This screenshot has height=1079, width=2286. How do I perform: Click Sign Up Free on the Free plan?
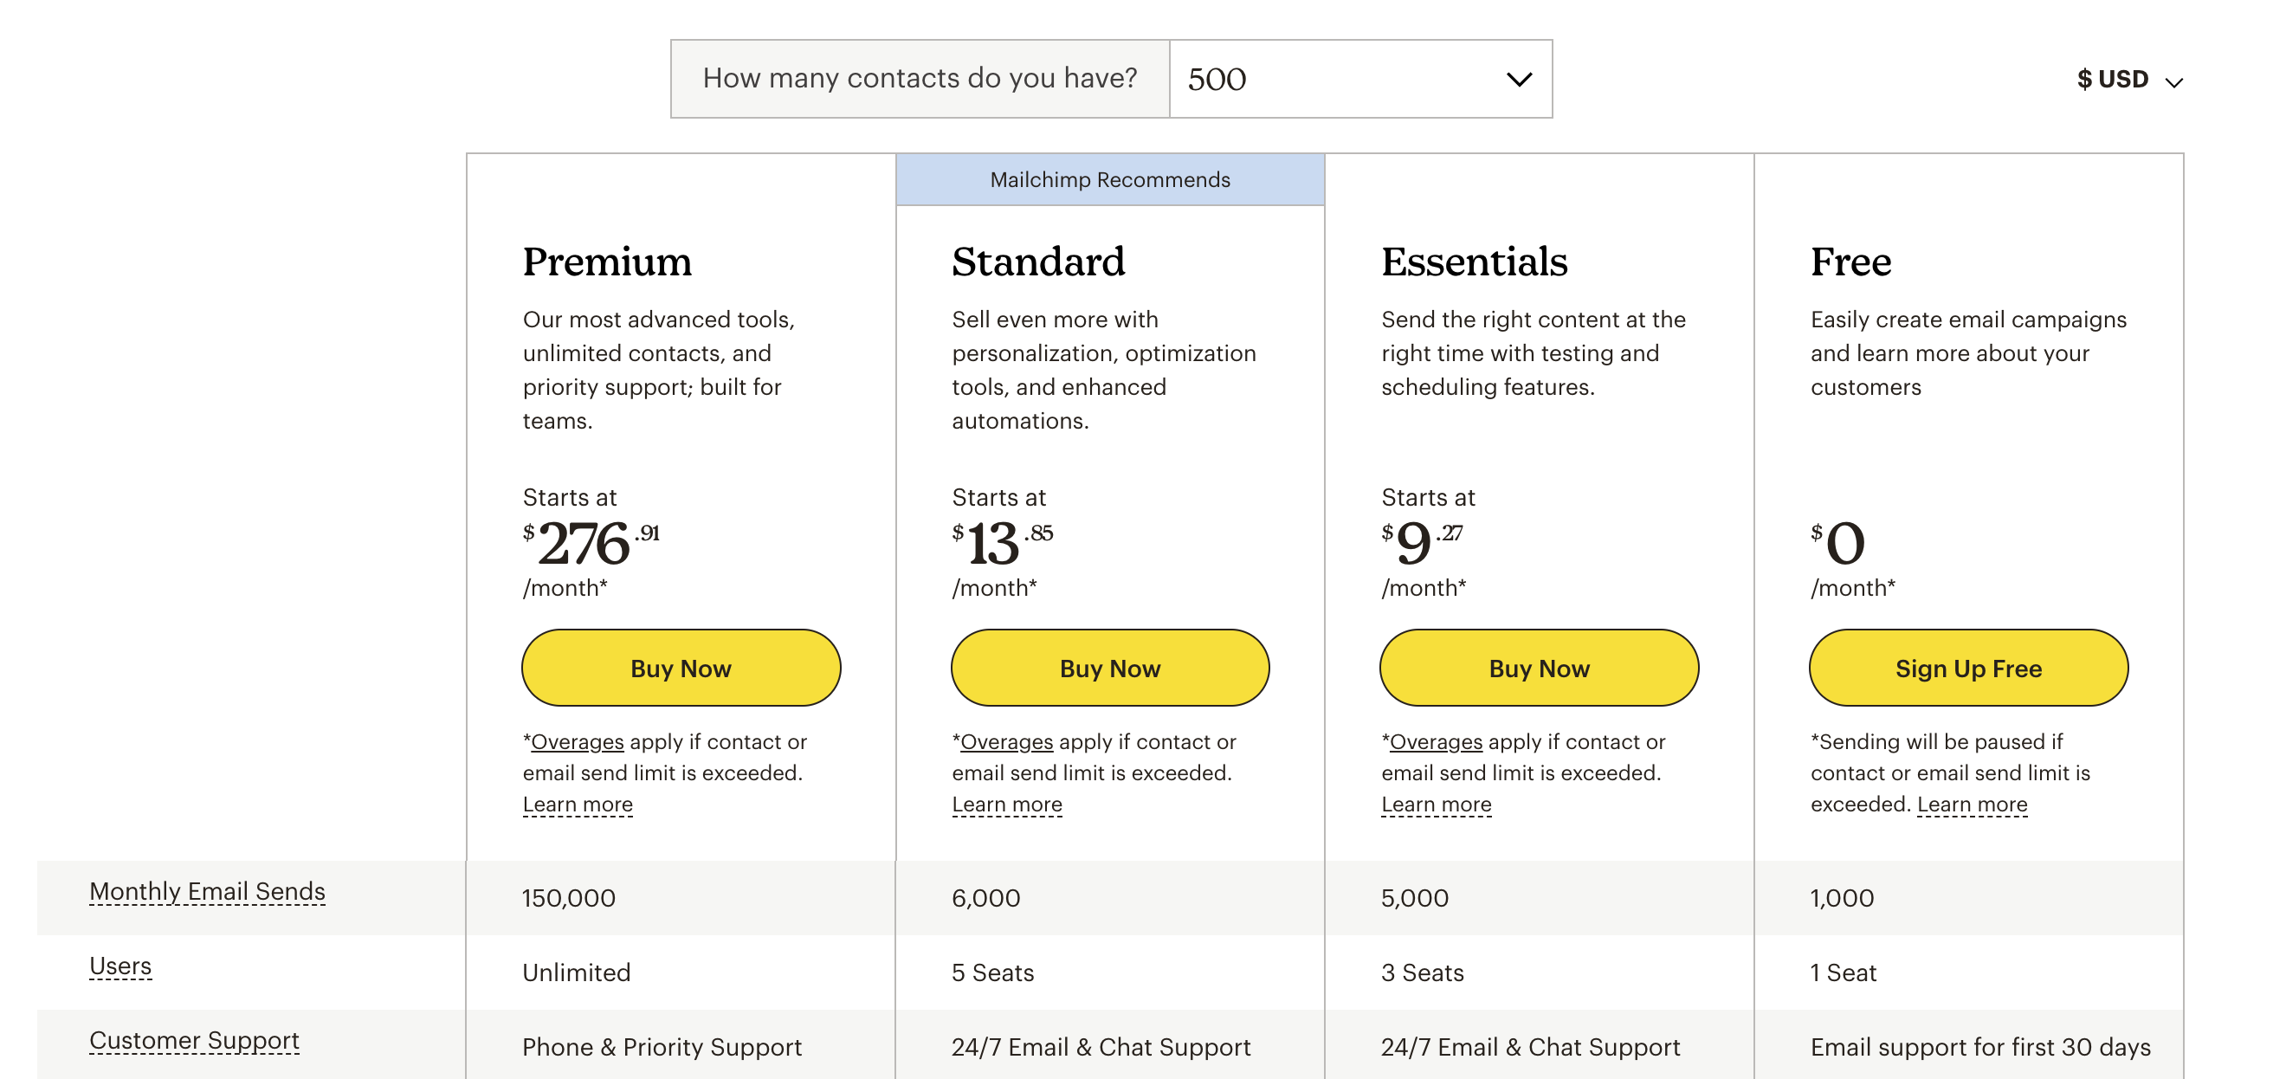[x=1967, y=668]
